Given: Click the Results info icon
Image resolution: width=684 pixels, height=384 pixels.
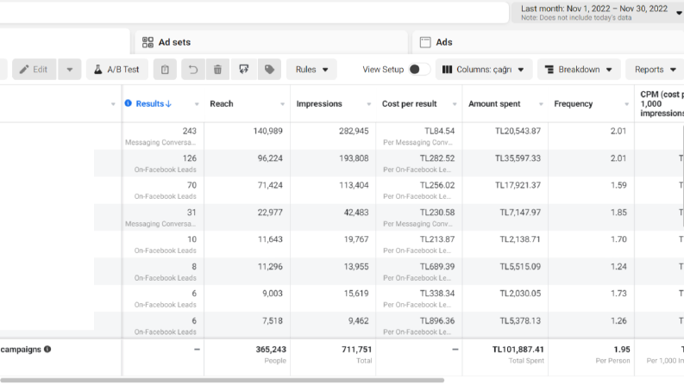Looking at the screenshot, I should coord(128,103).
